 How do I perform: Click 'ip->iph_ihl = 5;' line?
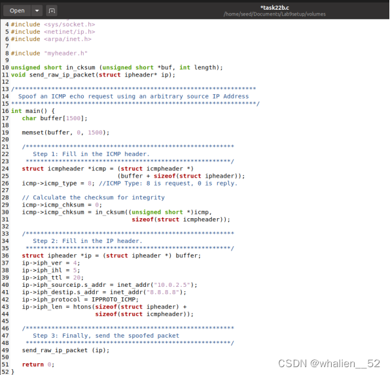(x=51, y=270)
